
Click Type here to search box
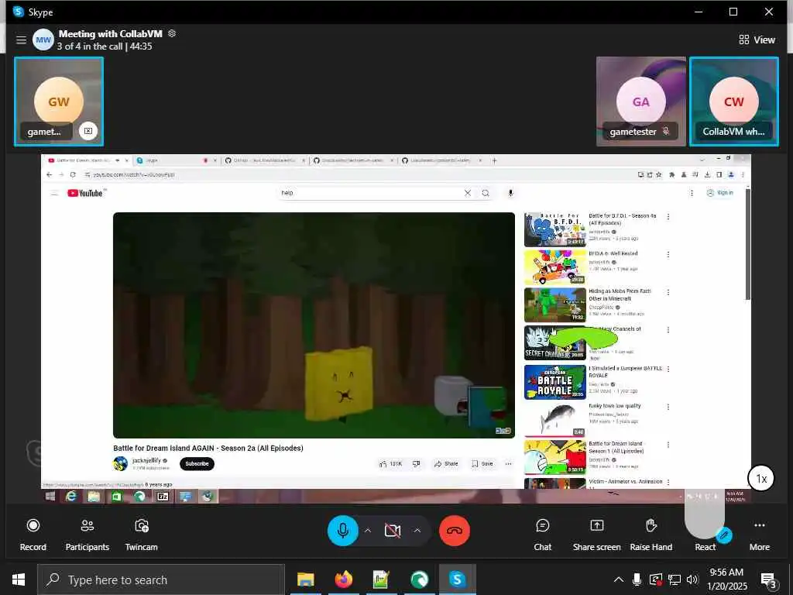(161, 580)
